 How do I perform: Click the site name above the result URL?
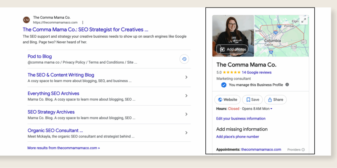52,17
